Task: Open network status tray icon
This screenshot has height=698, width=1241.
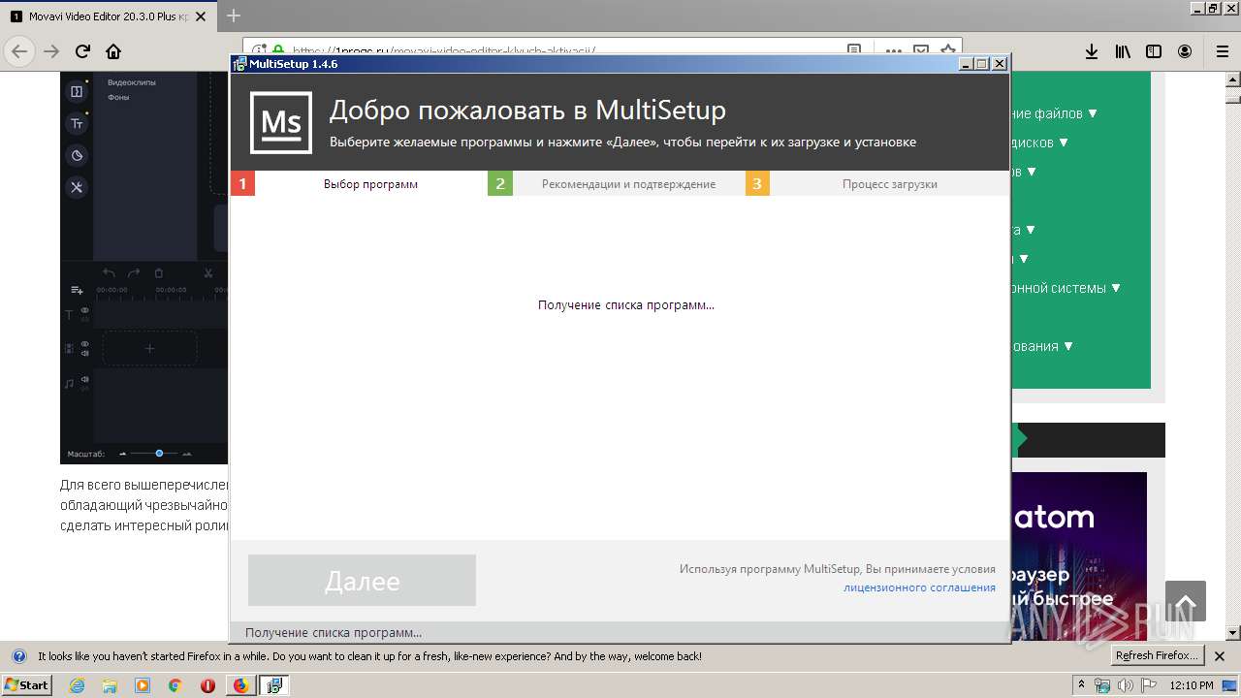Action: click(x=1102, y=685)
